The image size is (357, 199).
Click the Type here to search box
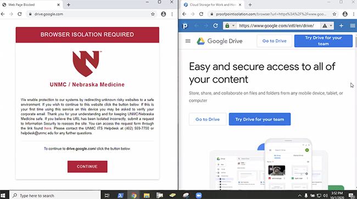click(x=55, y=195)
